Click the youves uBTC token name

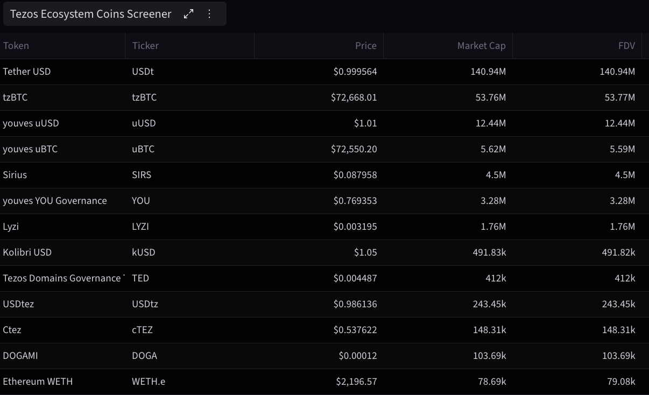click(x=30, y=149)
